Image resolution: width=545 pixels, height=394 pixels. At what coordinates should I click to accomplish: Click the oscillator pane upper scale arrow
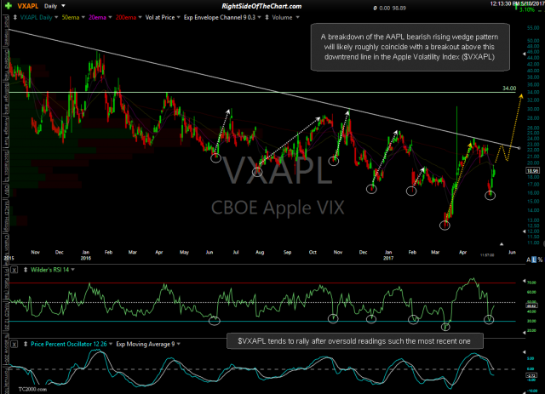pos(525,352)
